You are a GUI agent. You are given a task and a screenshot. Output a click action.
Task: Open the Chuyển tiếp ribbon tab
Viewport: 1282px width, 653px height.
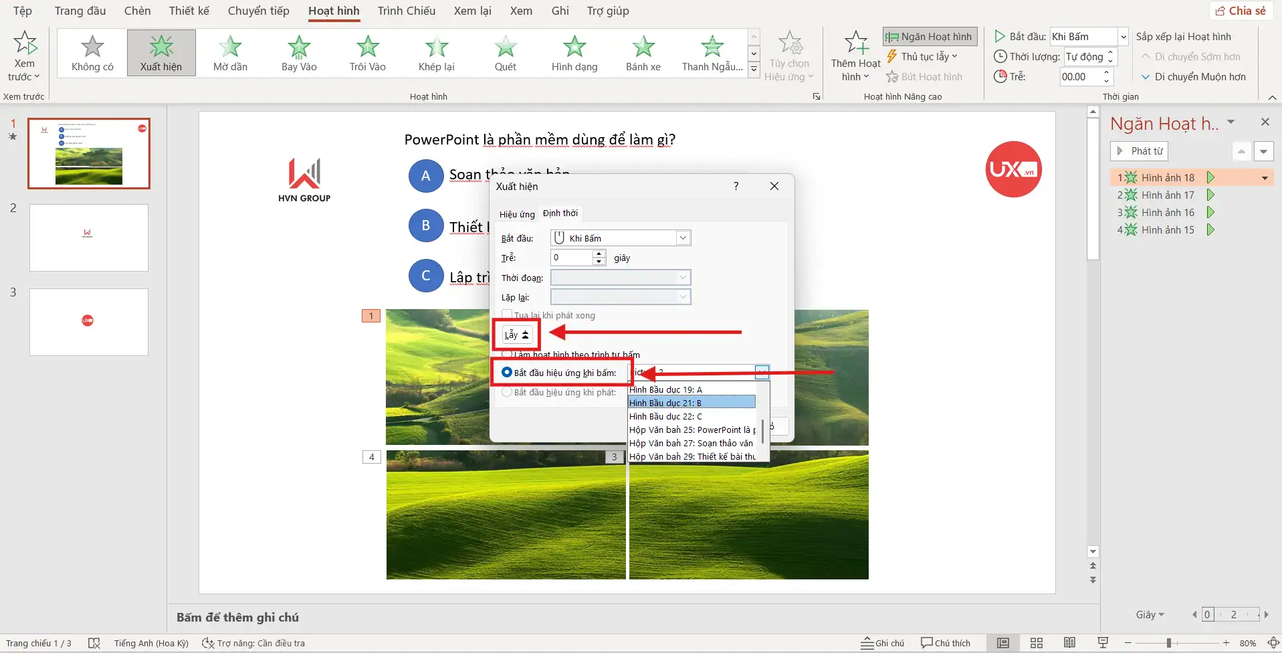click(x=258, y=11)
